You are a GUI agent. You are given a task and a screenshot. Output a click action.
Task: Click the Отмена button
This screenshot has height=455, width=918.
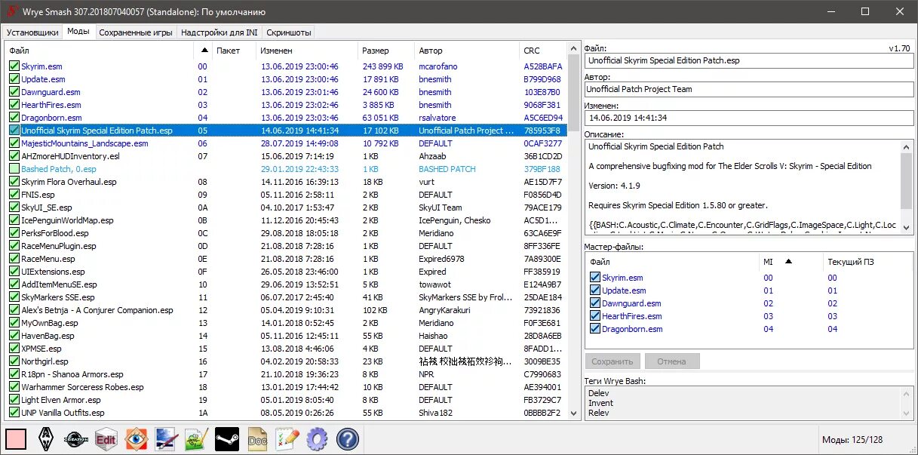(672, 361)
